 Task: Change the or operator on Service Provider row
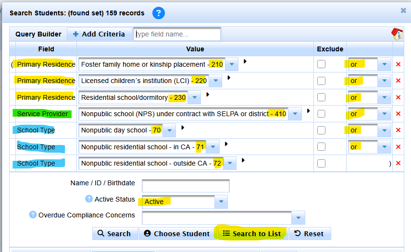click(384, 114)
